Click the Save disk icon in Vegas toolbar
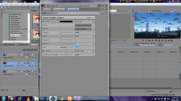 click(8, 8)
